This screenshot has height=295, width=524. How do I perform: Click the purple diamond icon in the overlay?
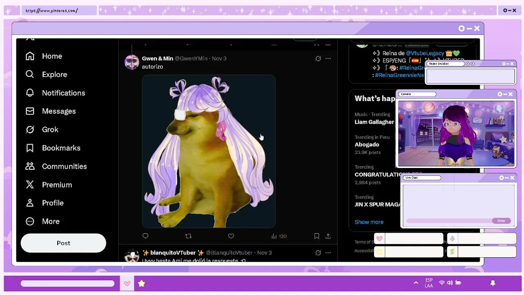pyautogui.click(x=452, y=238)
